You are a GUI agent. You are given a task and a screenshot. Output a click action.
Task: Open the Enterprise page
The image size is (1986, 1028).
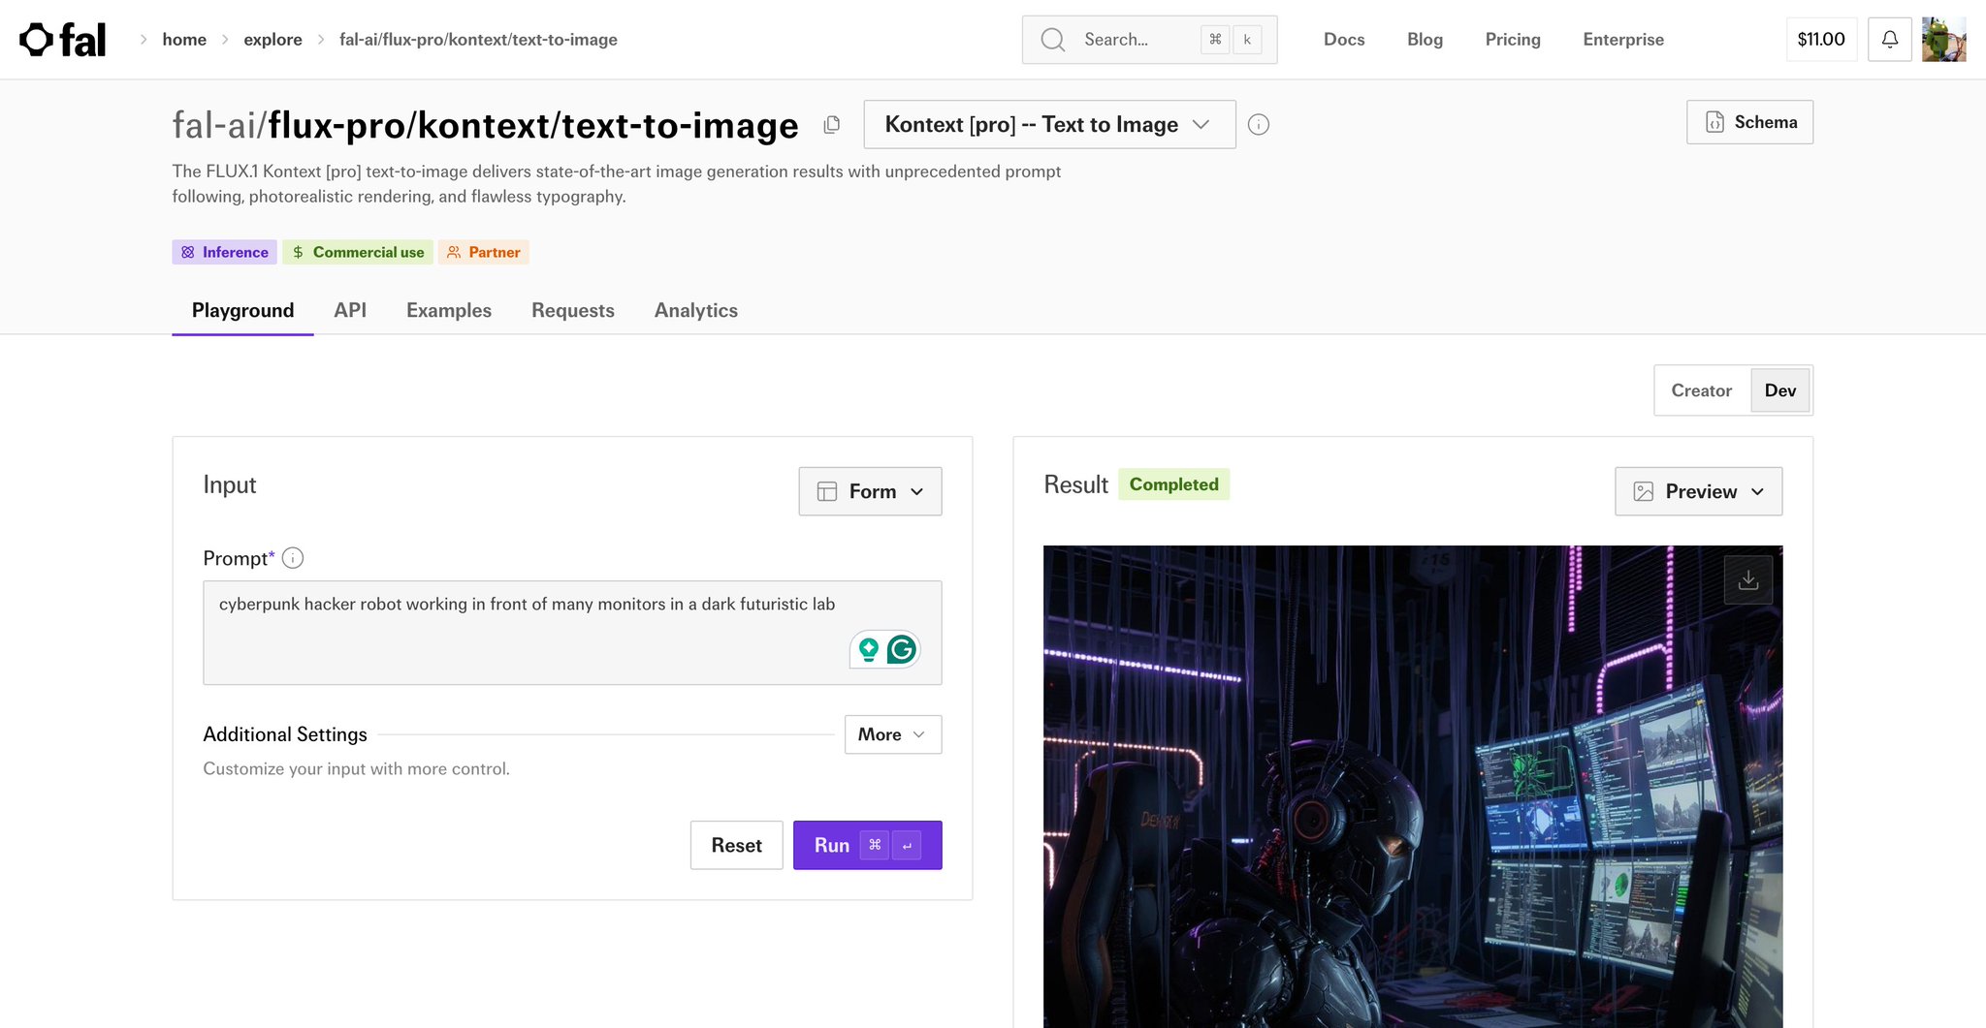pos(1623,40)
